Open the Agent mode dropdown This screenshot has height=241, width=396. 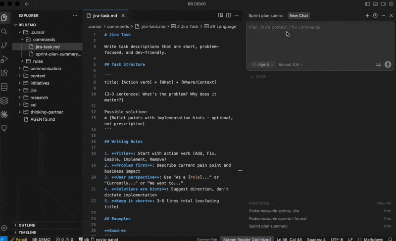pyautogui.click(x=262, y=65)
